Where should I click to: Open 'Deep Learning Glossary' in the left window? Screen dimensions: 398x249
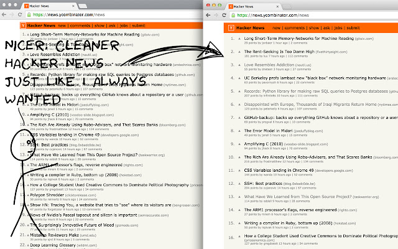point(53,245)
